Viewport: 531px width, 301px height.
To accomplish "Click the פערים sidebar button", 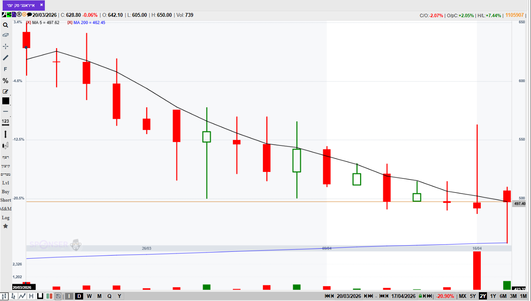I will click(5, 174).
